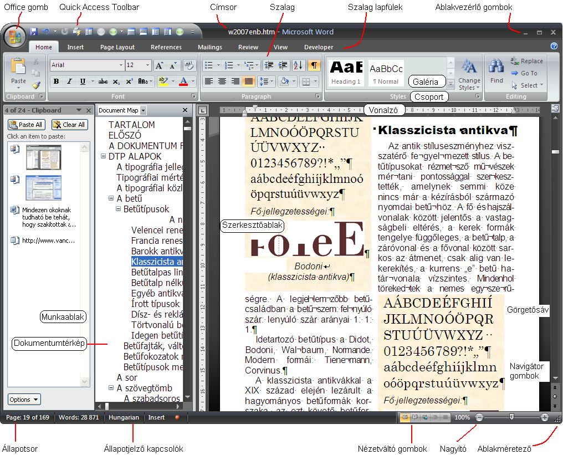Switch to the Mailings tab

click(210, 47)
